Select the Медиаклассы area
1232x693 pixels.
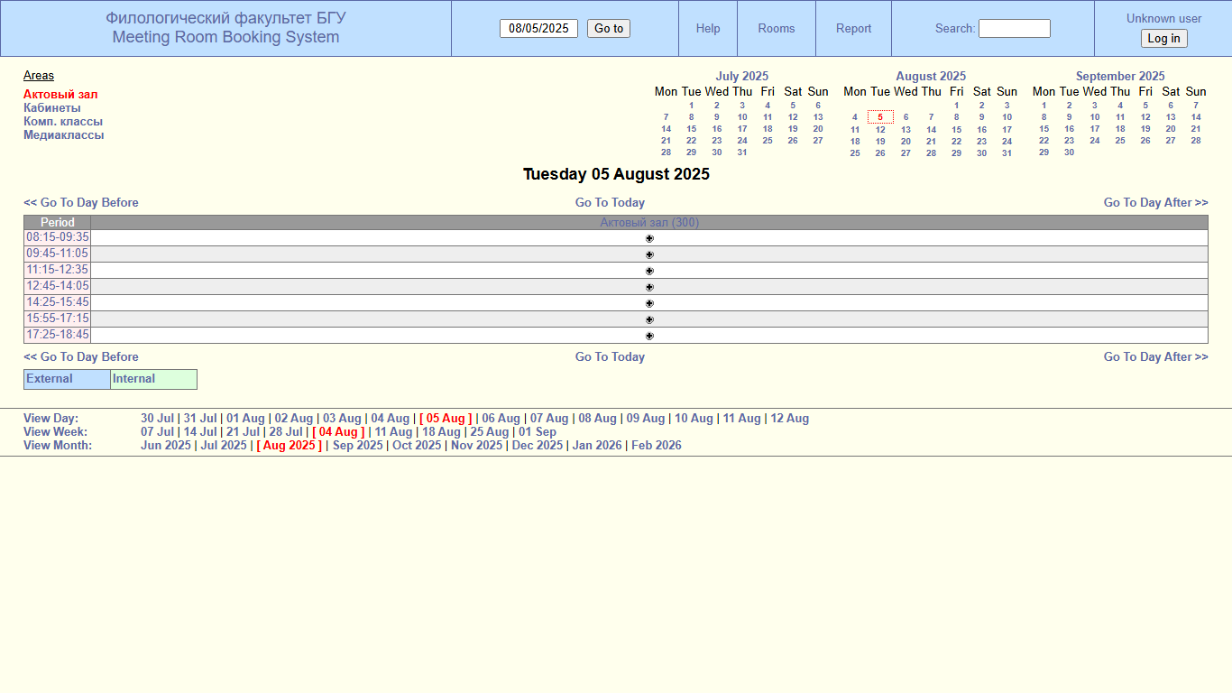(64, 134)
